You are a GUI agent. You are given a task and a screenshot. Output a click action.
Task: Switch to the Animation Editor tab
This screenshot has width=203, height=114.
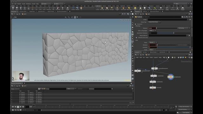pyautogui.click(x=23, y=11)
